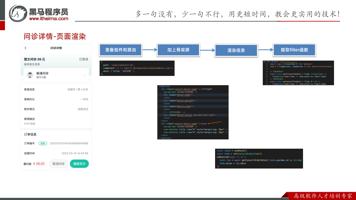Click the template code screenshot
The image size is (356, 200).
[193, 112]
